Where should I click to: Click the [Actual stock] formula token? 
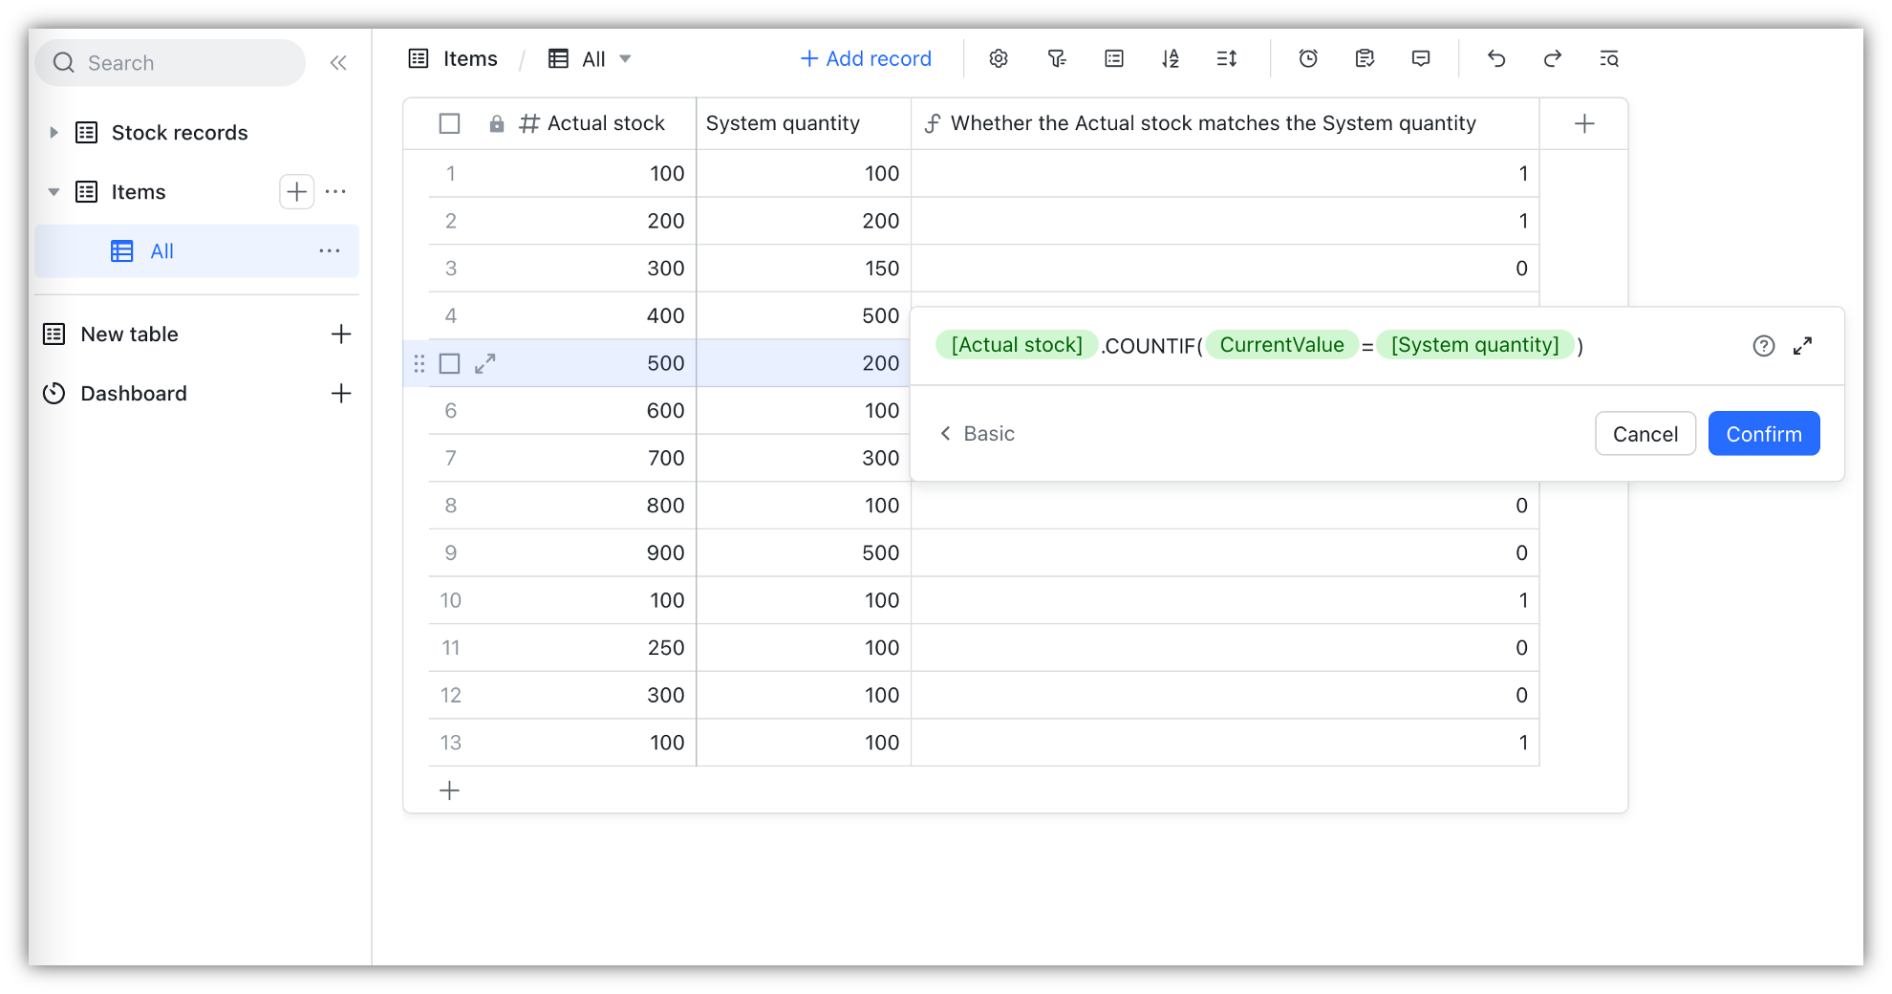tap(1017, 345)
